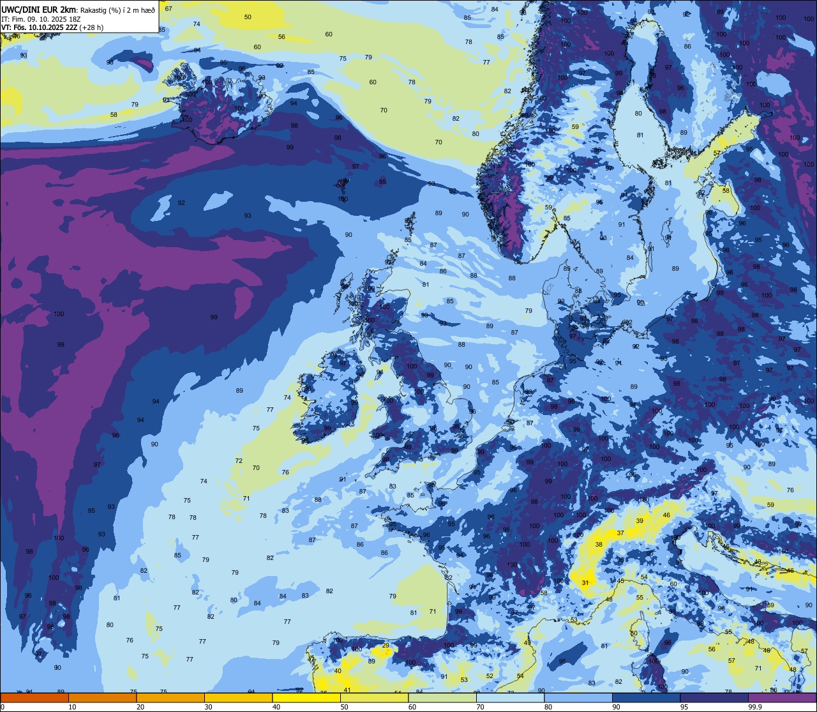Click the 29 humidity value over Spain
817x712 pixels.
[386, 646]
